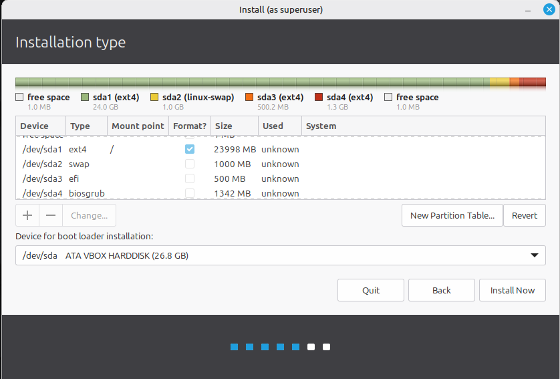Click the minus icon to remove partition

coord(51,215)
